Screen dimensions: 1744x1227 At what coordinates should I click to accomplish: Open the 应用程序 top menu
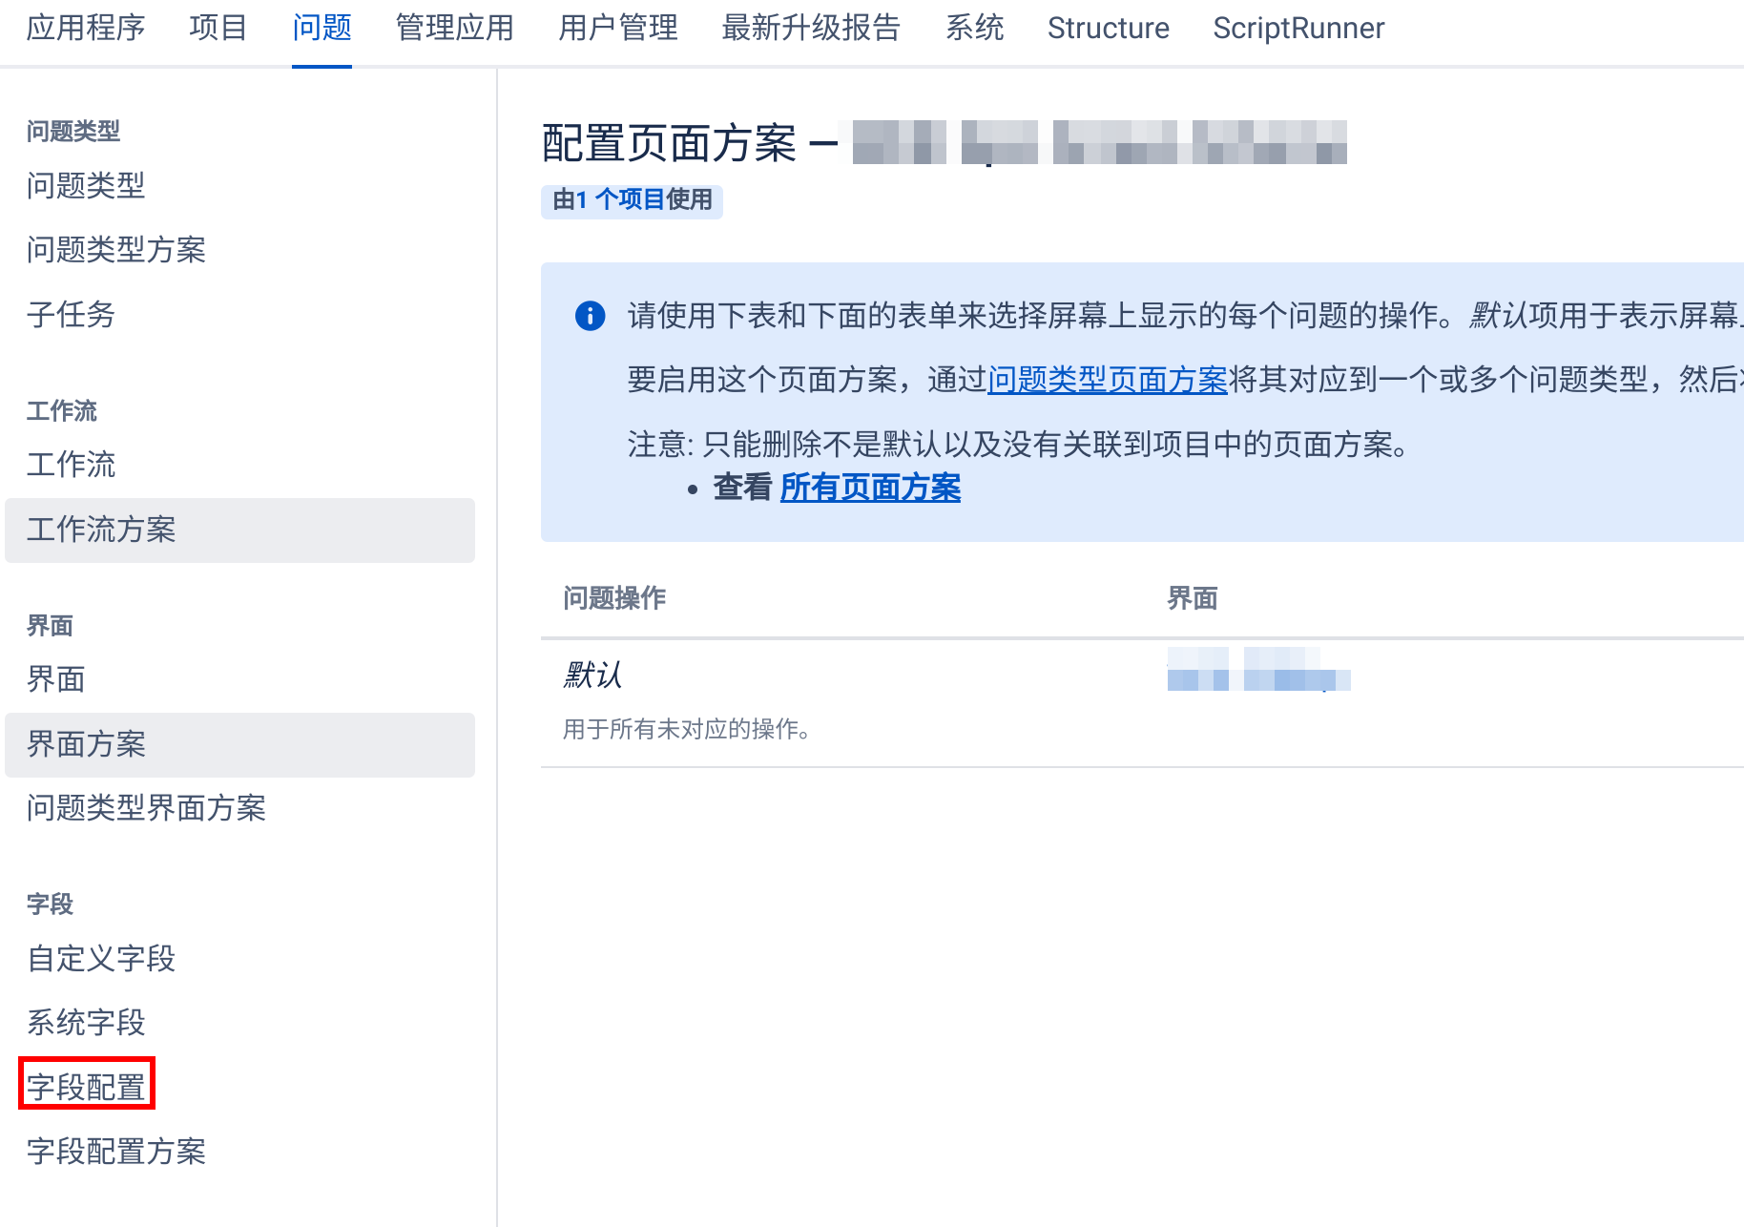(86, 28)
